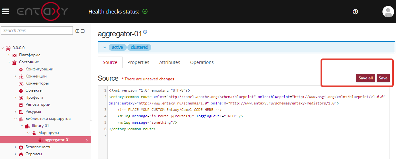The width and height of the screenshot is (396, 162).
Task: Expand all tree nodes with plus icon
Action: [77, 31]
